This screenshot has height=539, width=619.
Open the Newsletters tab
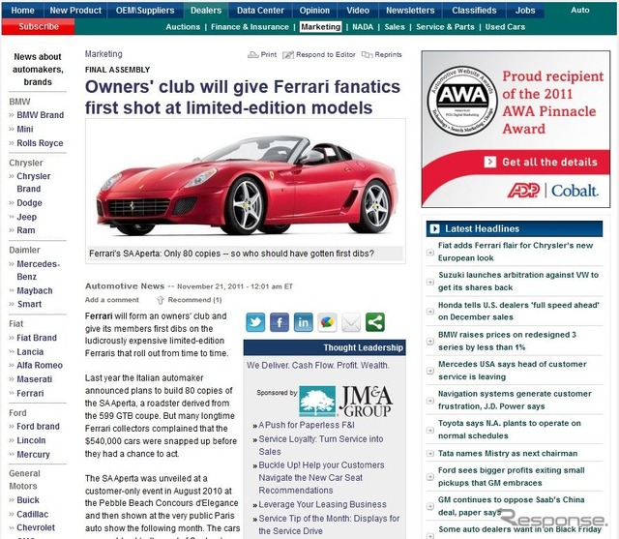point(410,11)
